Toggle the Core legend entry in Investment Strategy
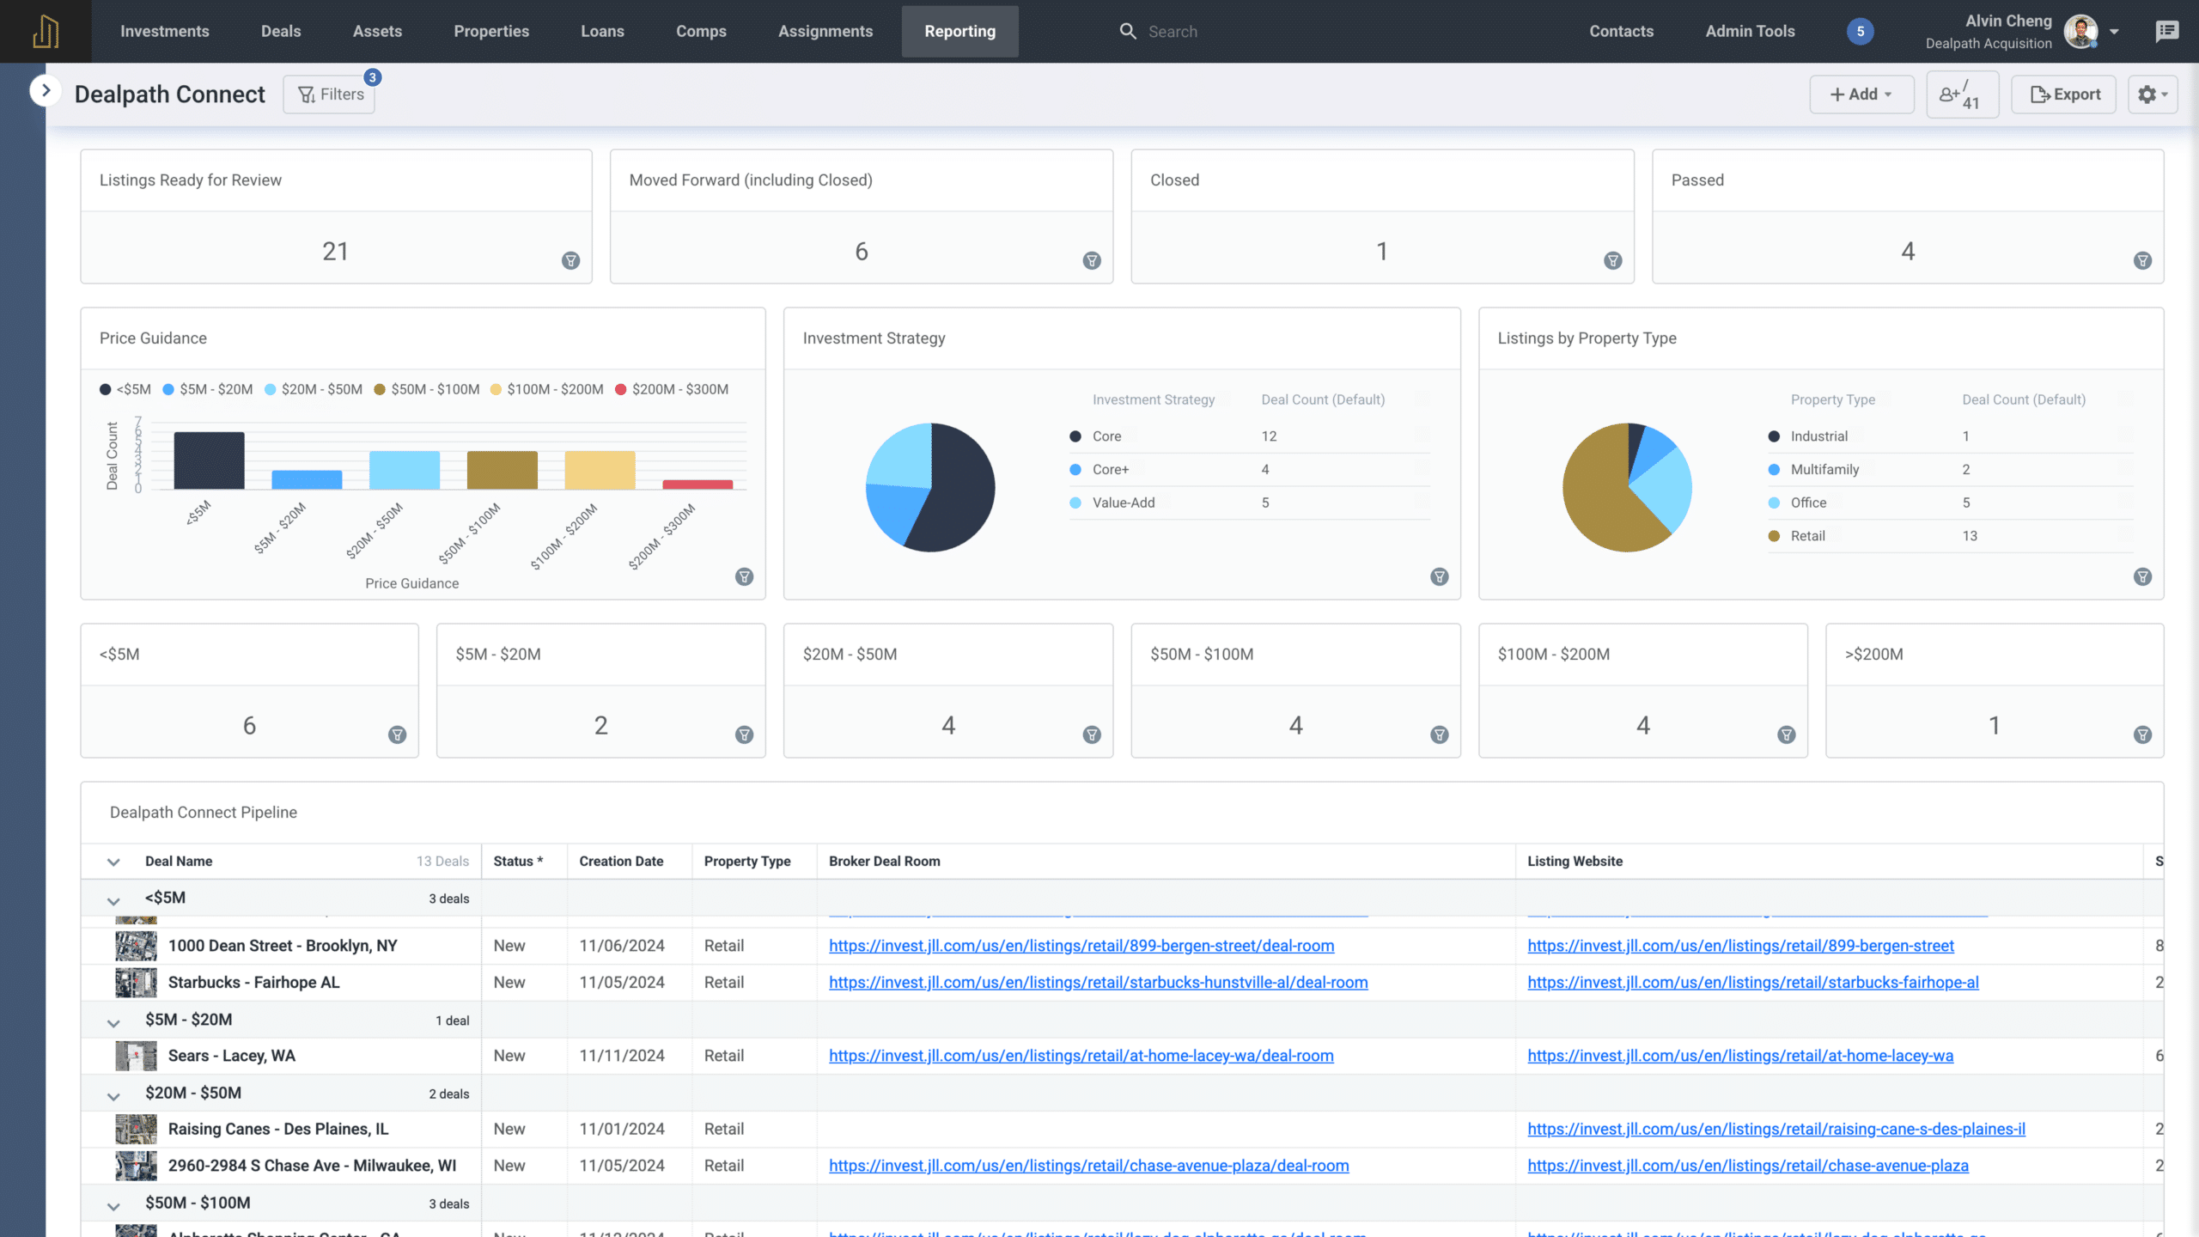 click(x=1106, y=436)
